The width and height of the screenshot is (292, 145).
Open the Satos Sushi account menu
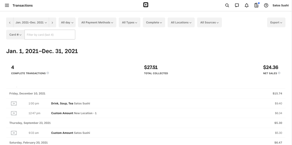tap(280, 6)
